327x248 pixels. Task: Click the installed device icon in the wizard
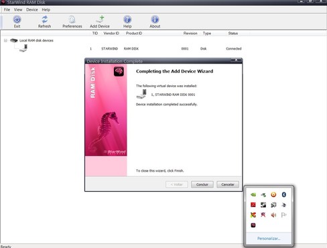[x=141, y=94]
